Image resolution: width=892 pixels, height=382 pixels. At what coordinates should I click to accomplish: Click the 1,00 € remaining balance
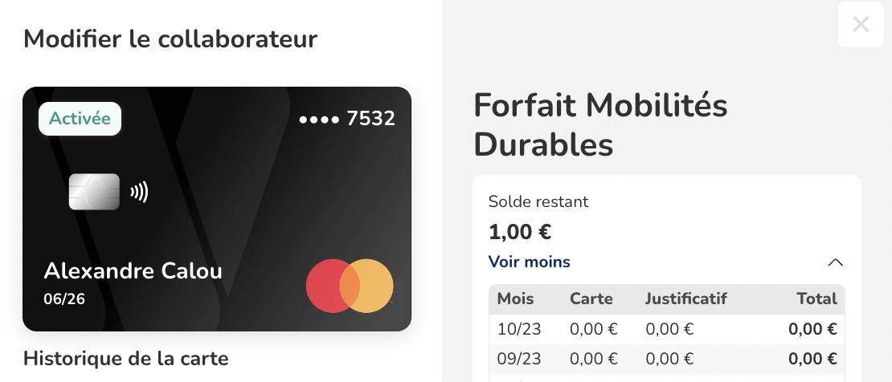[x=520, y=232]
